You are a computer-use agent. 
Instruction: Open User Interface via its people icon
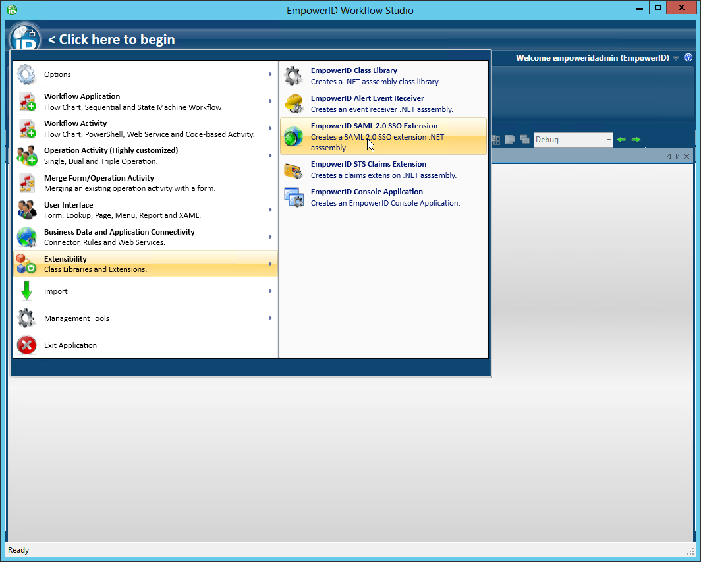click(x=26, y=209)
